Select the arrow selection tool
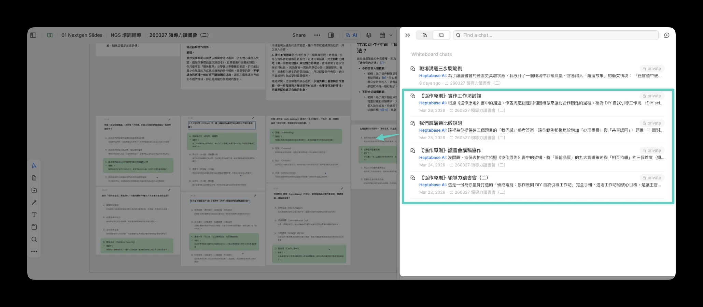 click(x=34, y=165)
